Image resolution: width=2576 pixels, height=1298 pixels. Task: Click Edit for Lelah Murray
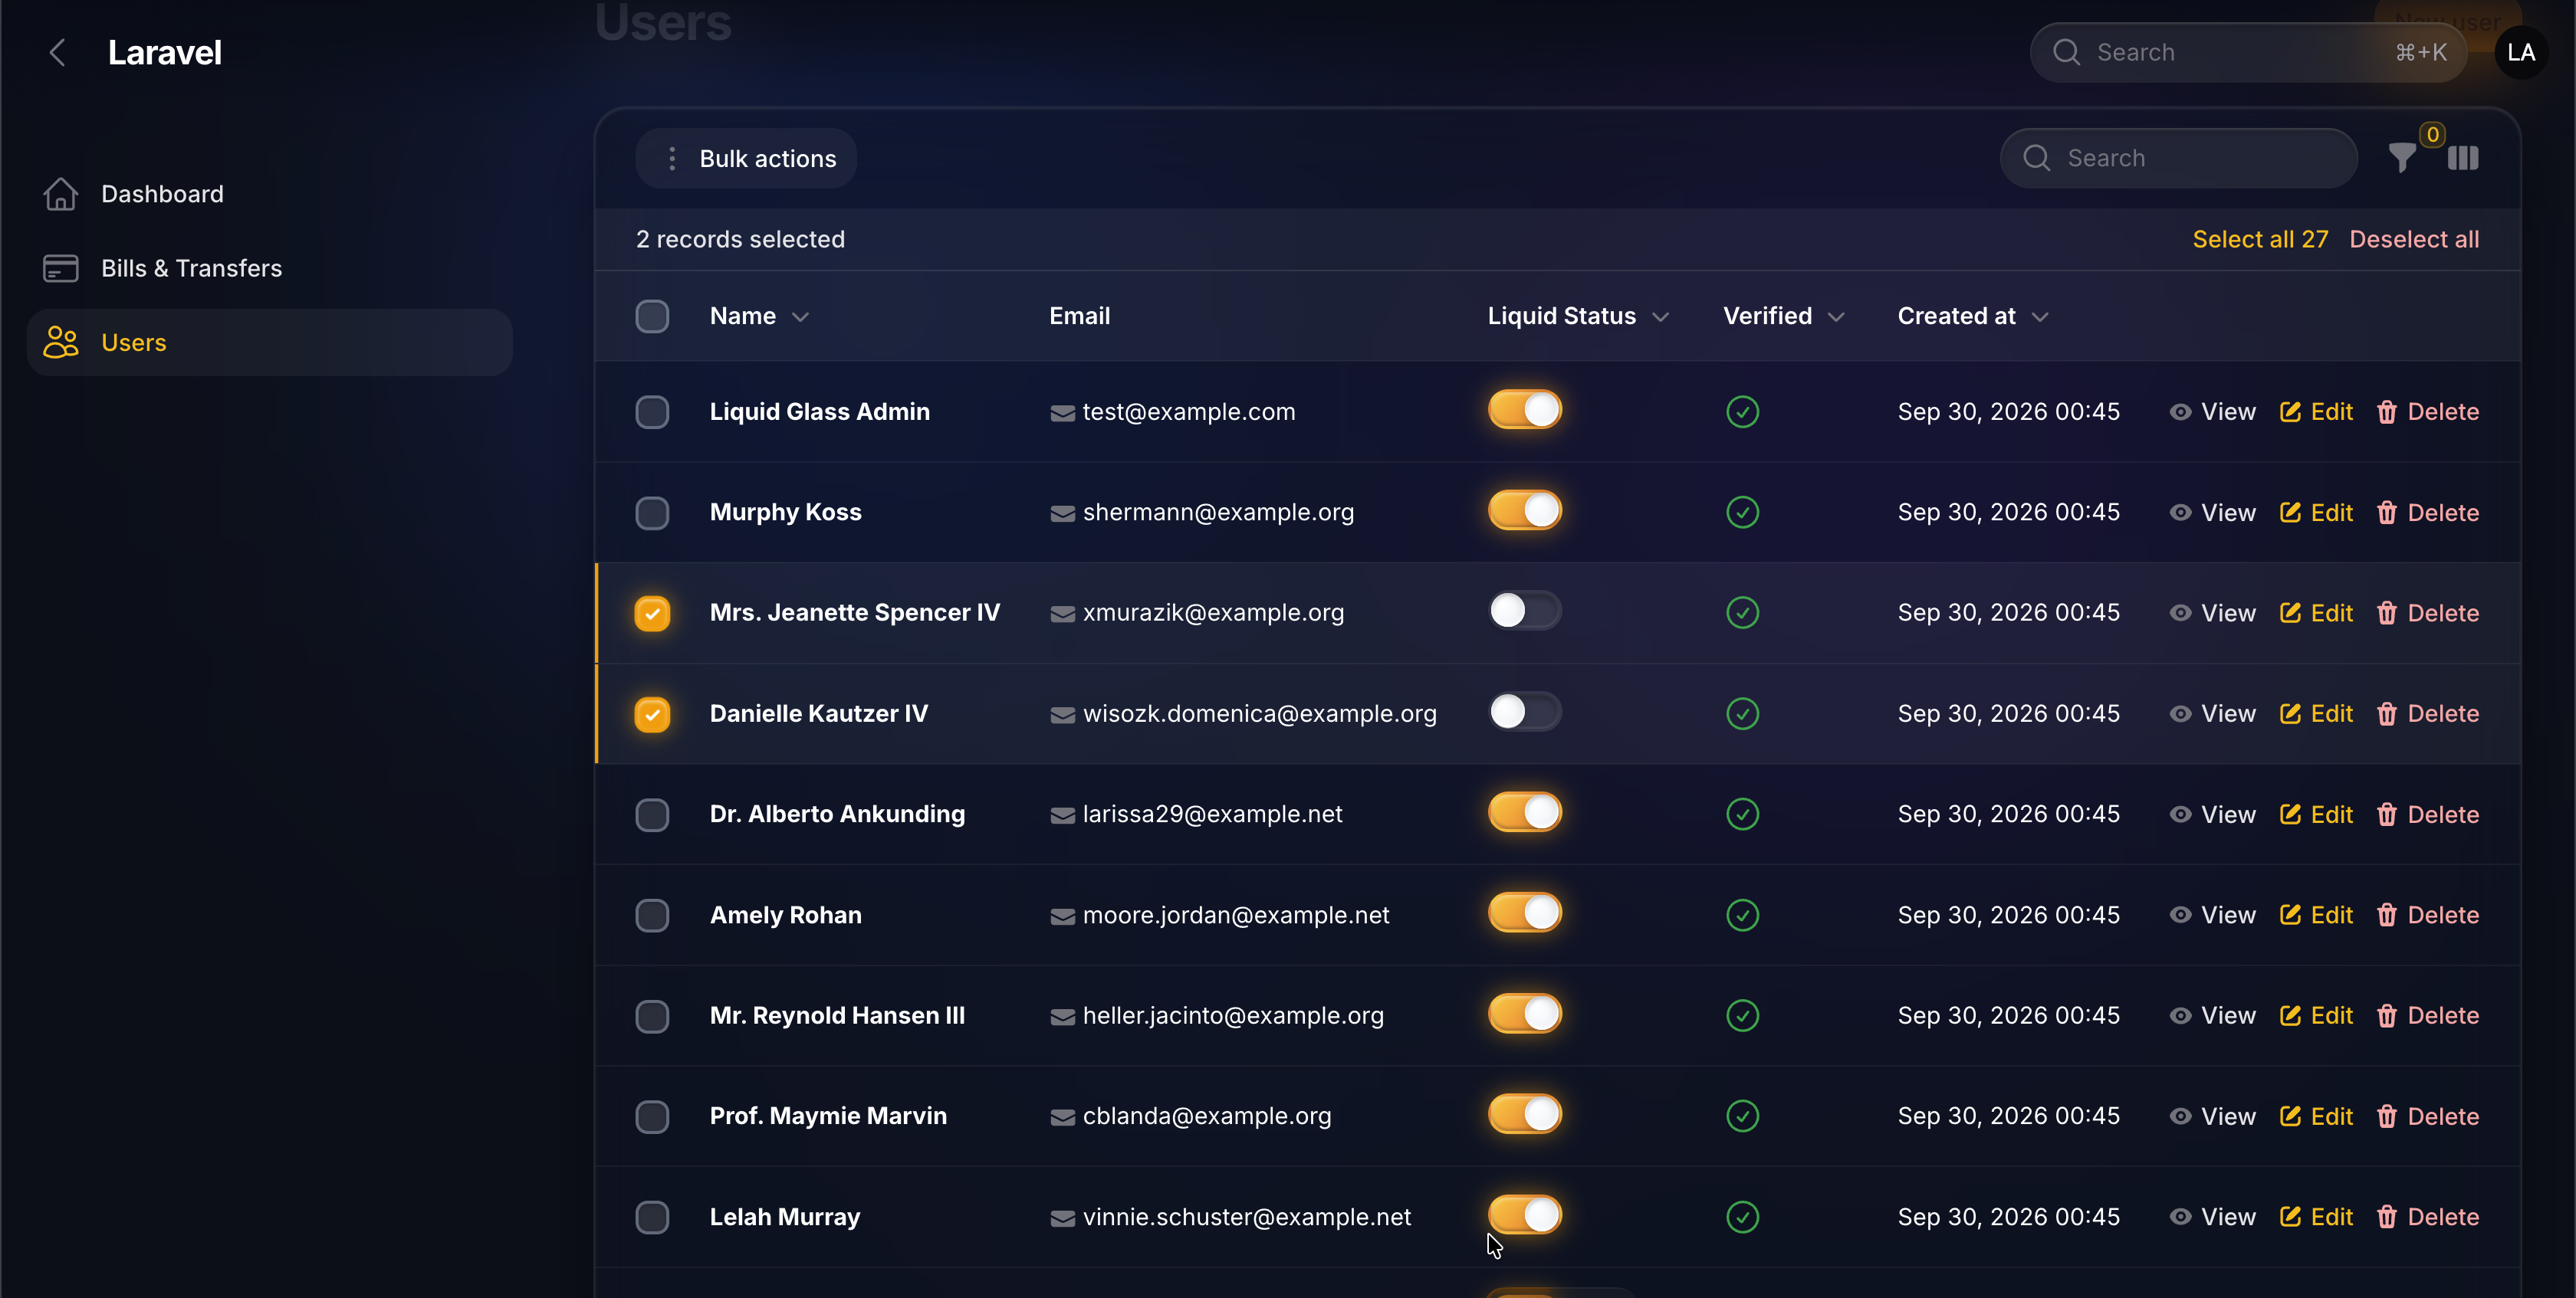click(2316, 1217)
